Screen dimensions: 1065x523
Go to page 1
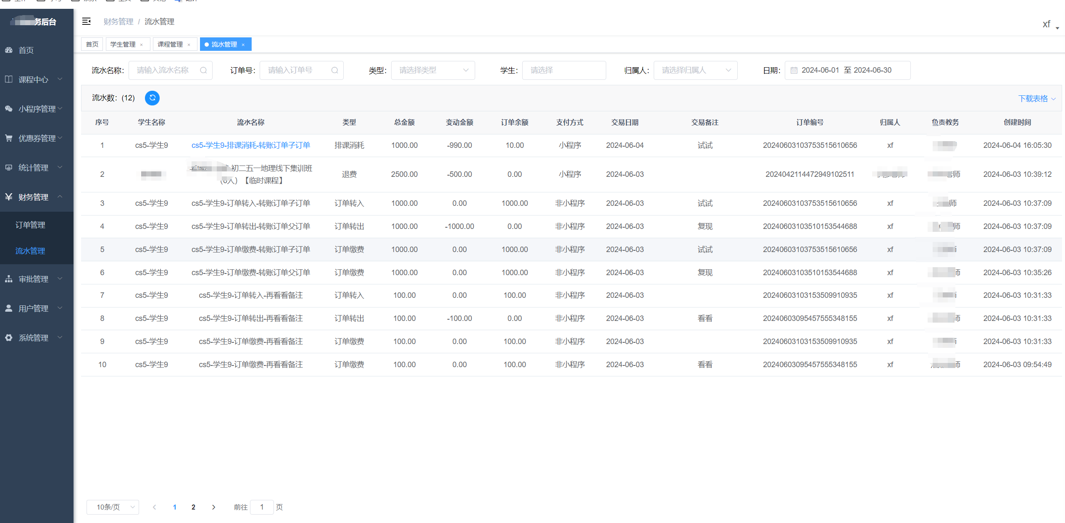(x=174, y=507)
